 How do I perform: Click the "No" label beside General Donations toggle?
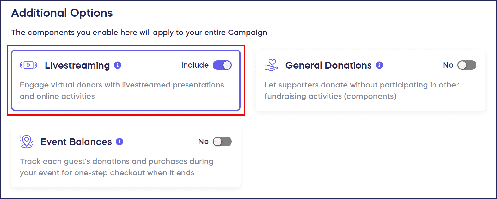(448, 65)
